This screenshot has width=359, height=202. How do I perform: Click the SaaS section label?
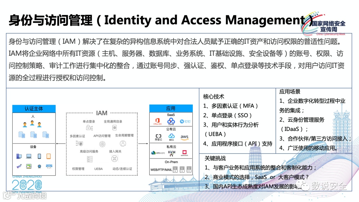point(171,115)
